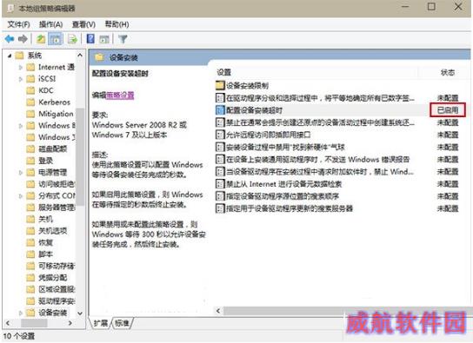
Task: Select the 关机 folder in tree
Action: click(x=40, y=219)
